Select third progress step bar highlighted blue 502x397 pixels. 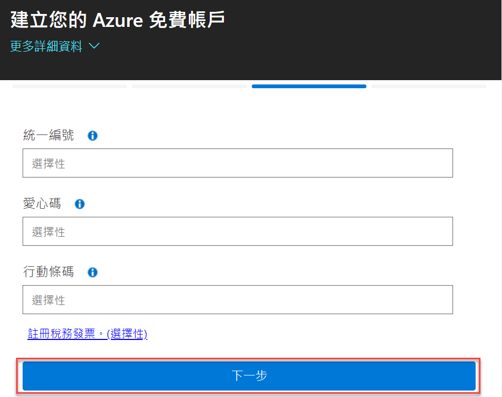coord(309,87)
